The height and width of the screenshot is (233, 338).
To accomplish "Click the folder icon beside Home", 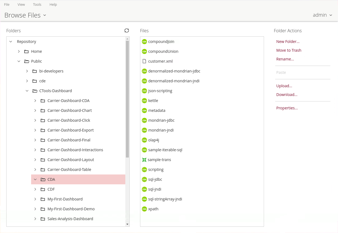I will (x=26, y=51).
